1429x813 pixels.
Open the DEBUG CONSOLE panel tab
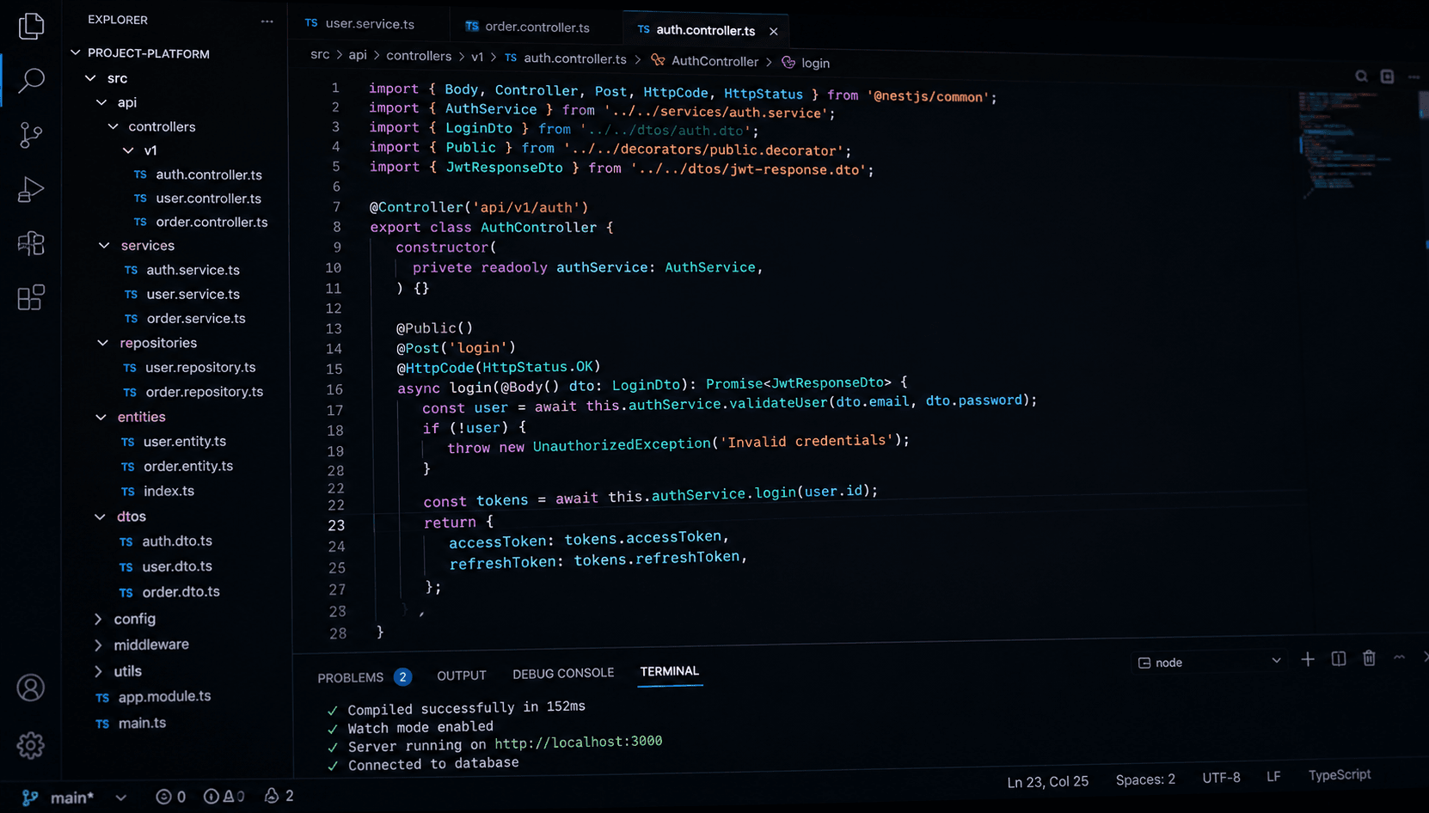(563, 673)
